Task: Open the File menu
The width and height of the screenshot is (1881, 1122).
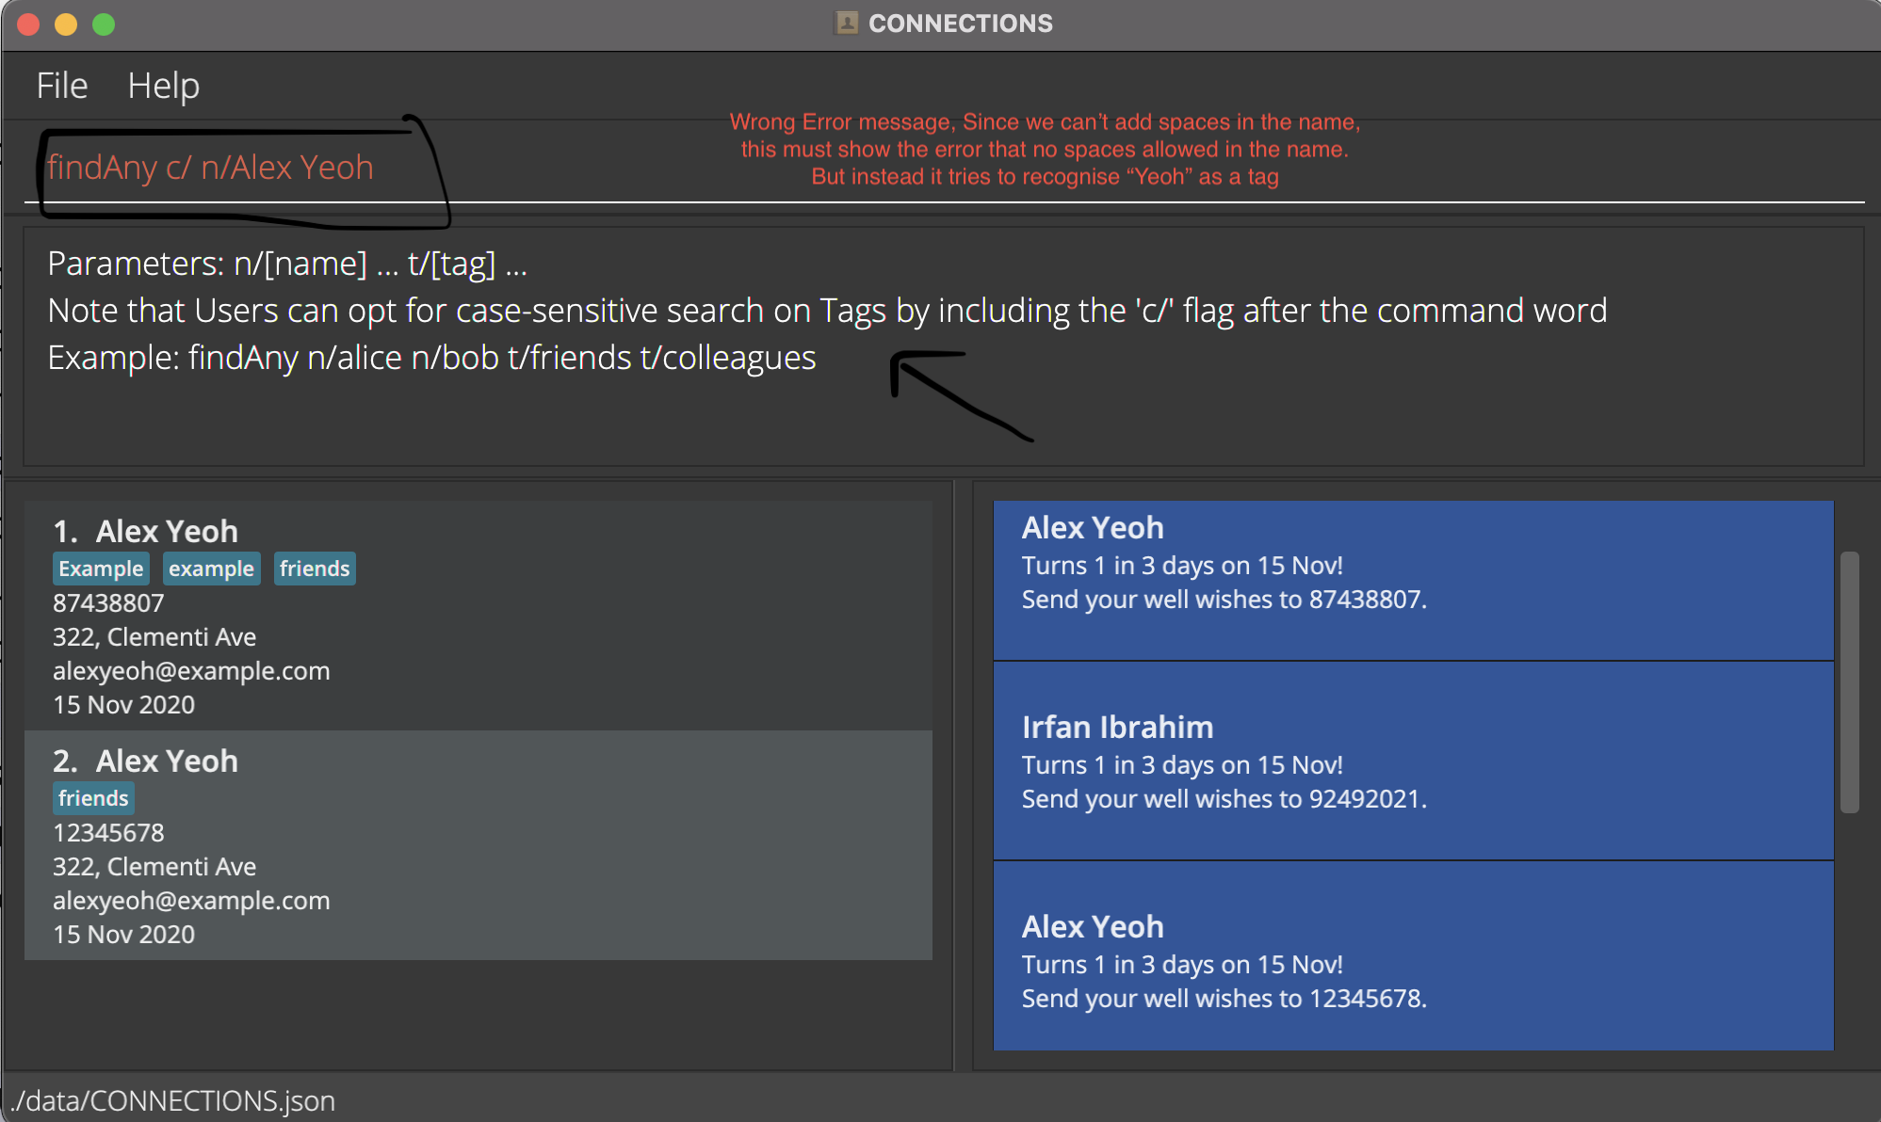Action: click(x=62, y=86)
